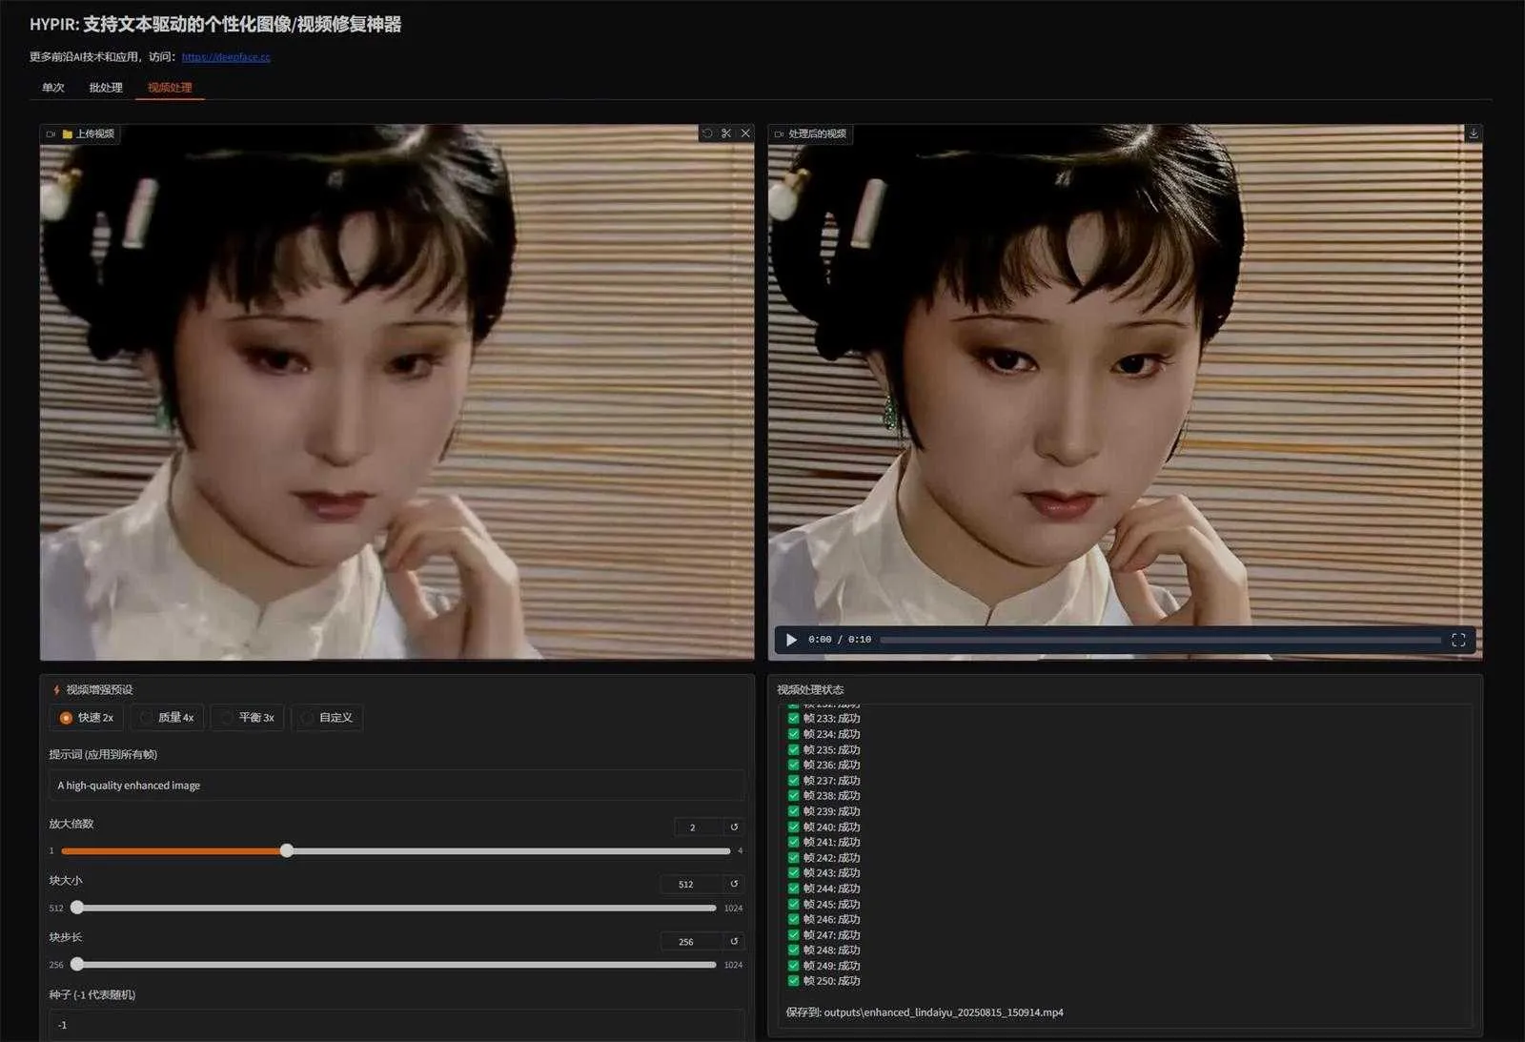Click the 块步长 number box showing 256
Viewport: 1525px width, 1042px height.
[x=691, y=941]
